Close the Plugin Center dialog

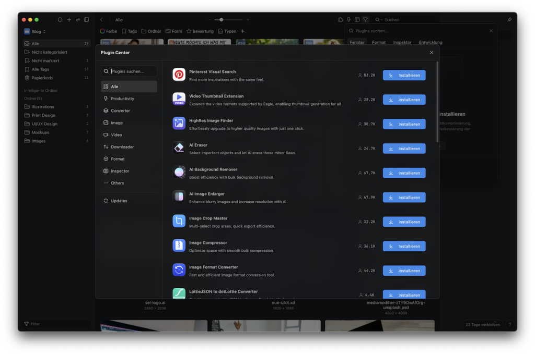(x=432, y=53)
